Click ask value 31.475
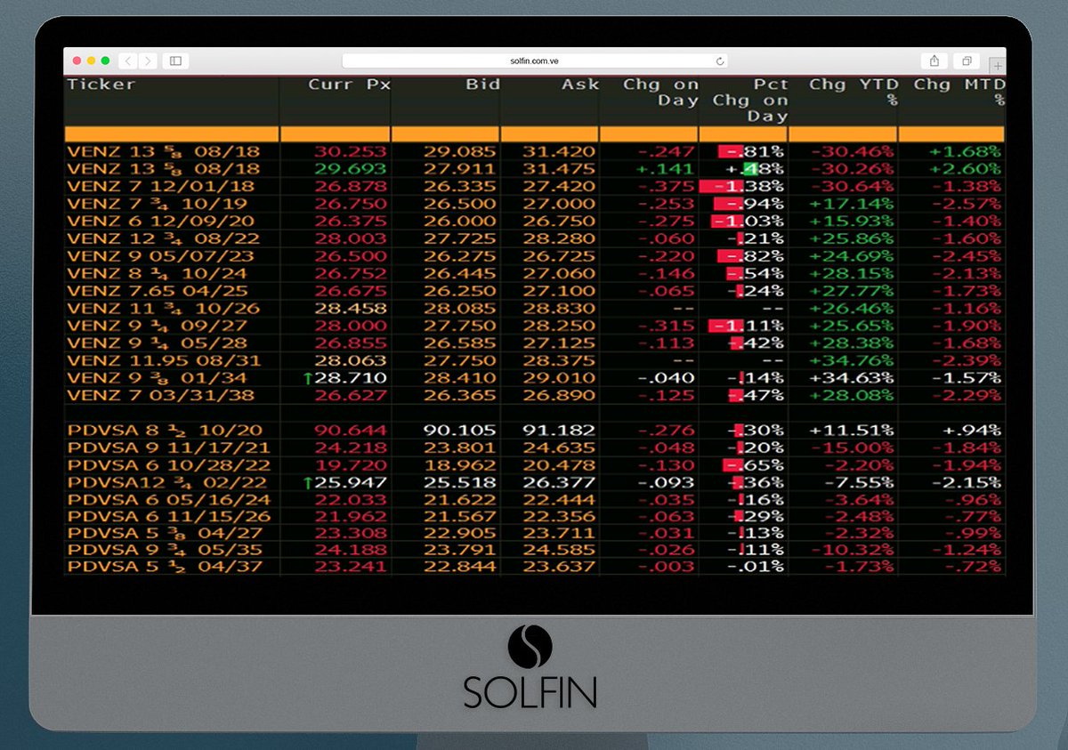The width and height of the screenshot is (1068, 750). pos(559,168)
